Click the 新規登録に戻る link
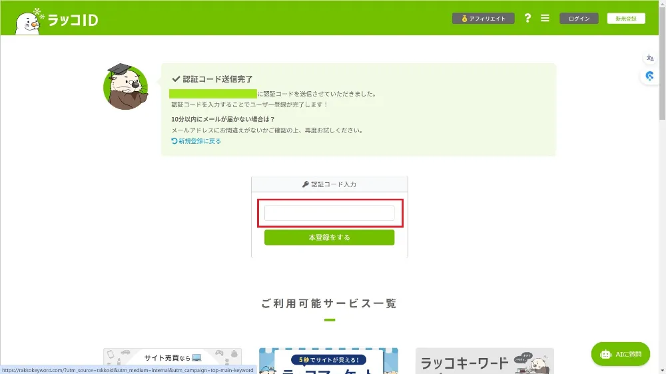The image size is (666, 374). tap(196, 141)
